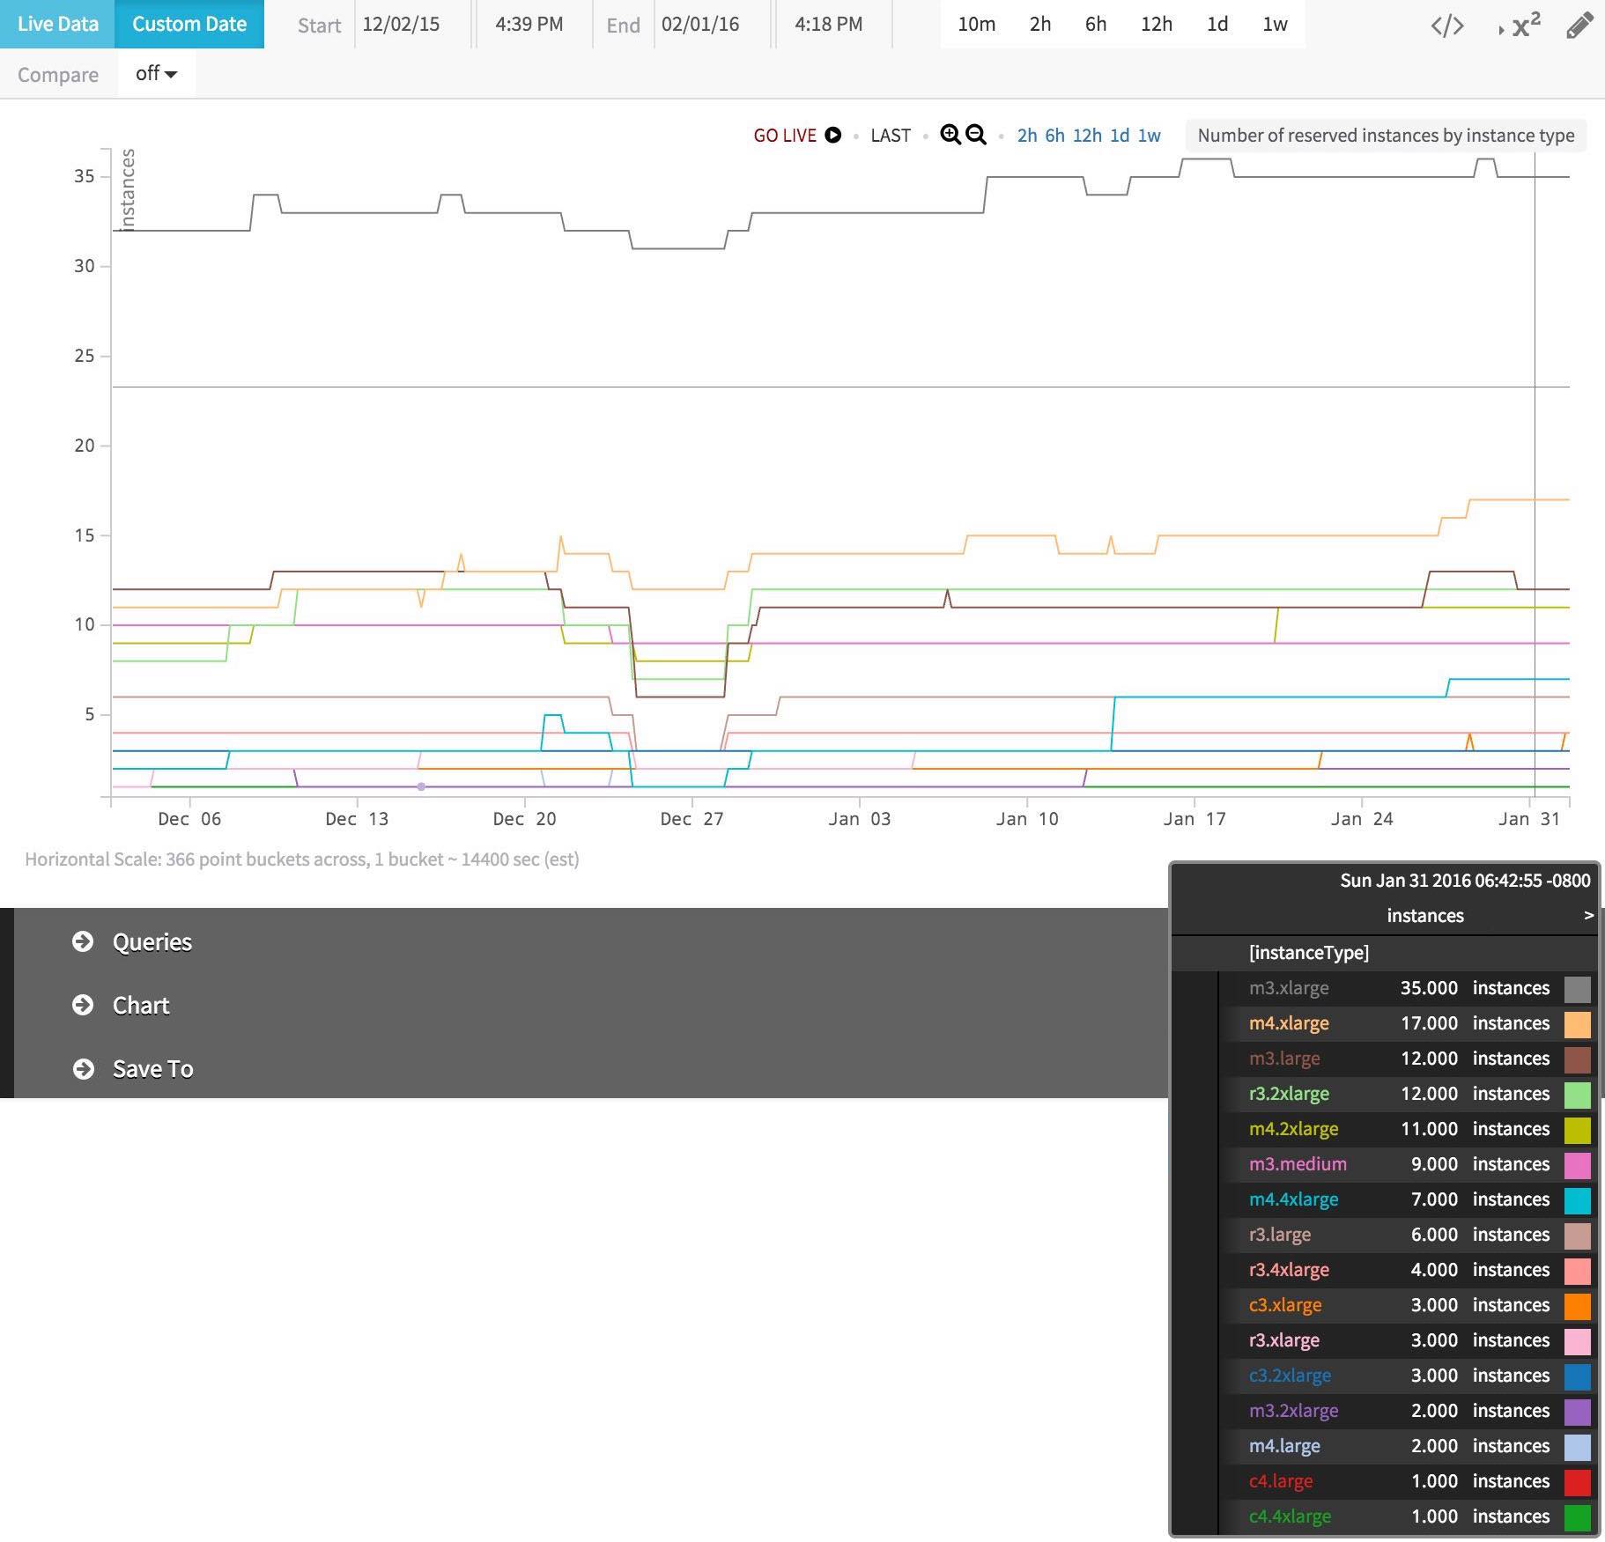Click the m3.large brown color swatch

click(1578, 1059)
